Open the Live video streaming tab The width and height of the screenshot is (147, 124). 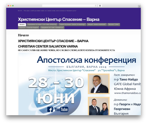click(42, 25)
